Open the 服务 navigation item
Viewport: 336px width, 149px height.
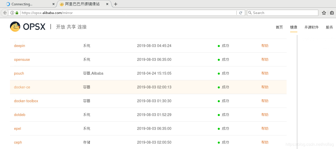coord(330,27)
